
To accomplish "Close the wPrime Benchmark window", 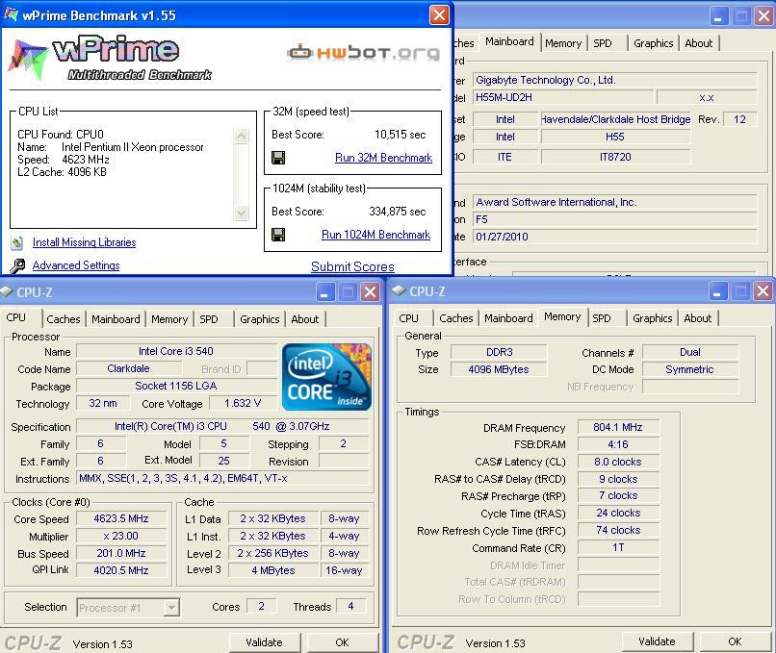I will (439, 14).
